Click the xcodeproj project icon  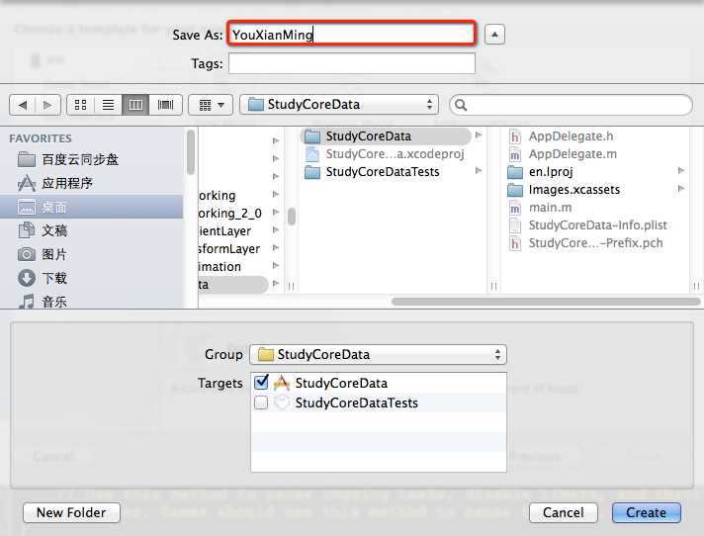[312, 154]
